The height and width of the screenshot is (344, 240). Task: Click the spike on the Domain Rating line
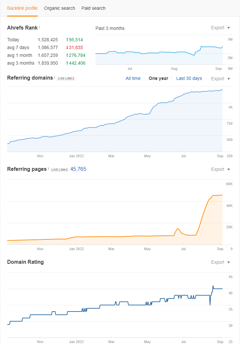[213, 286]
